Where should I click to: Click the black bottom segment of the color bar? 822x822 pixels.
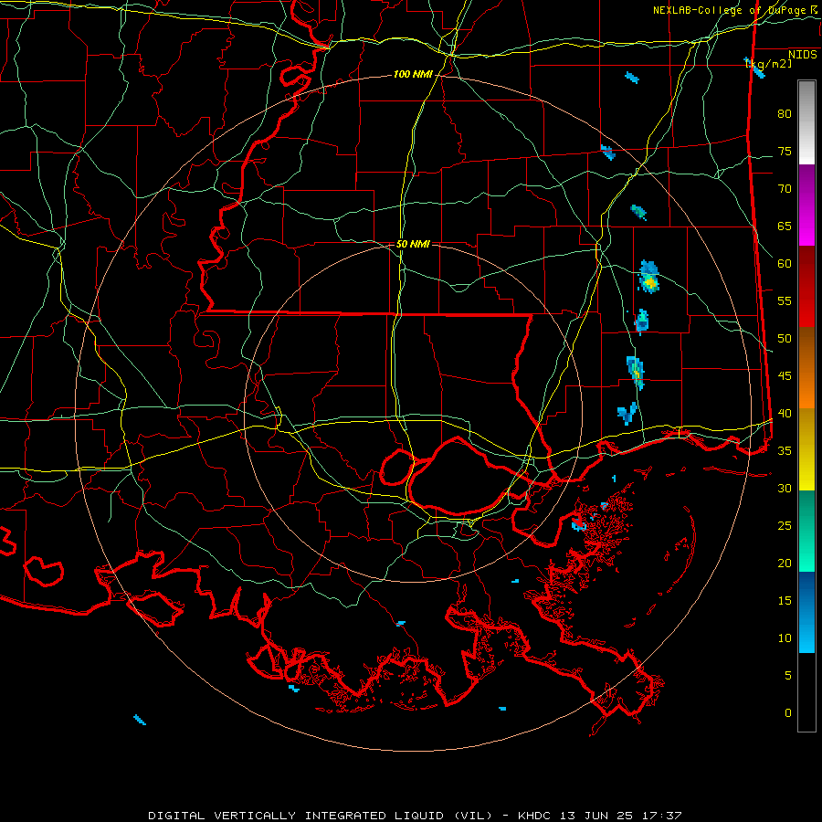tap(806, 692)
